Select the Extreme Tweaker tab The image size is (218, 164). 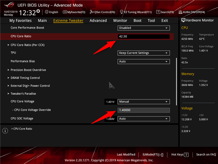coord(68,21)
